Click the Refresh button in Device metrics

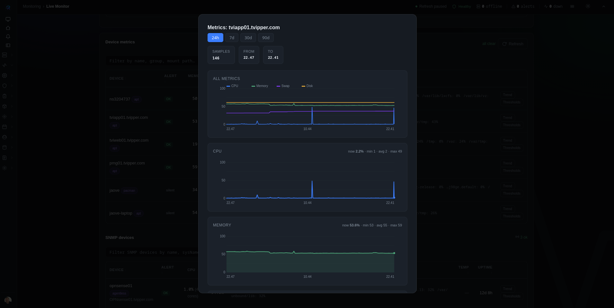click(x=513, y=44)
